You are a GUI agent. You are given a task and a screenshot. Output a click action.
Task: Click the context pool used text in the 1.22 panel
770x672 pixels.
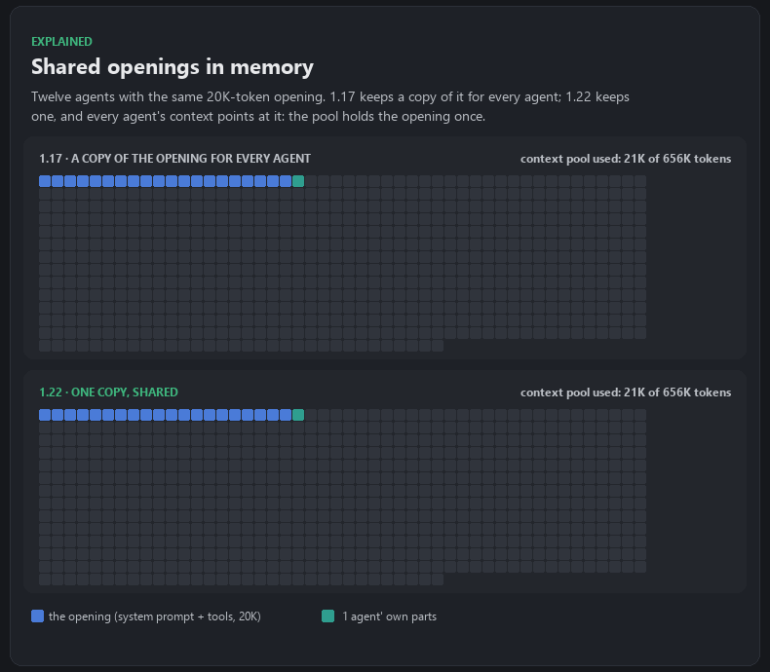coord(626,392)
